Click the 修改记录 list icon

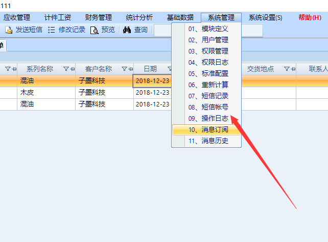pyautogui.click(x=52, y=30)
